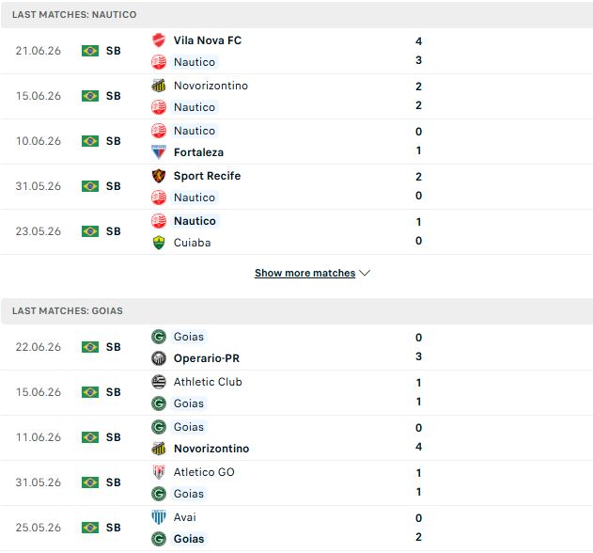Click the Cuiaba green shield crest
This screenshot has height=553, width=593.
coord(159,243)
